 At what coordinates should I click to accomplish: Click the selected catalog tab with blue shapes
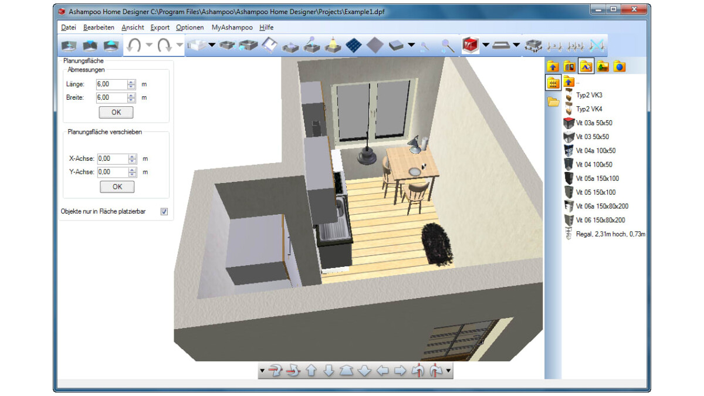[x=585, y=66]
